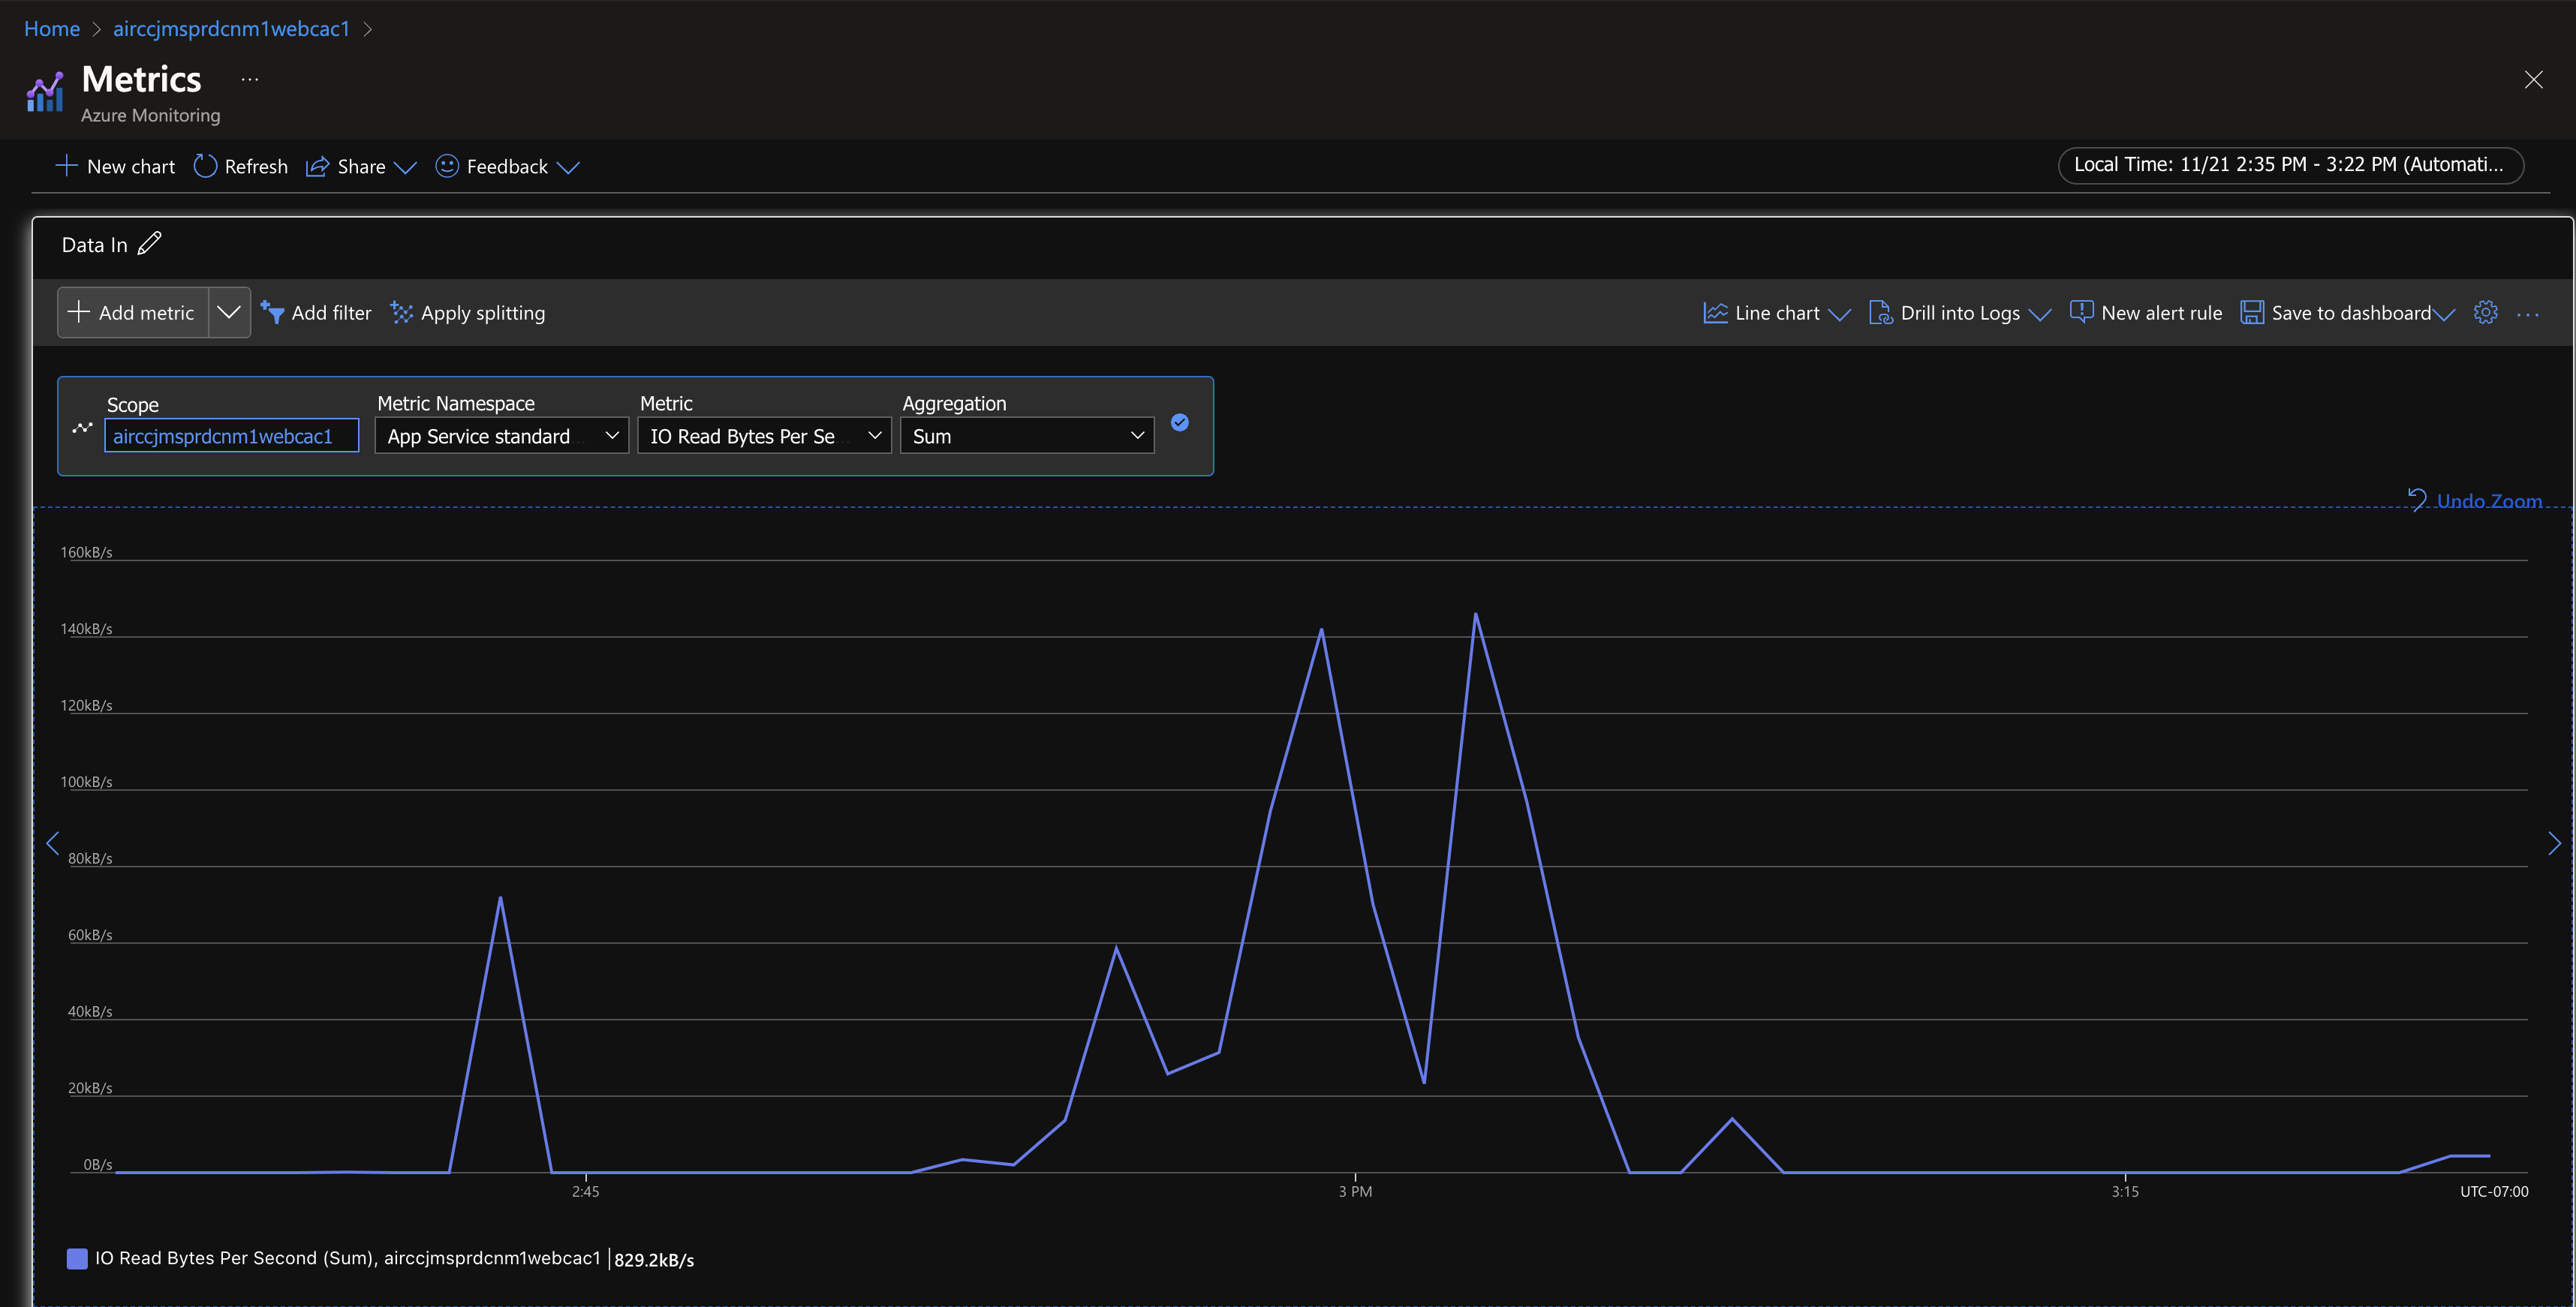Screen dimensions: 2576x1307
Task: Select Apply splitting option
Action: point(467,312)
